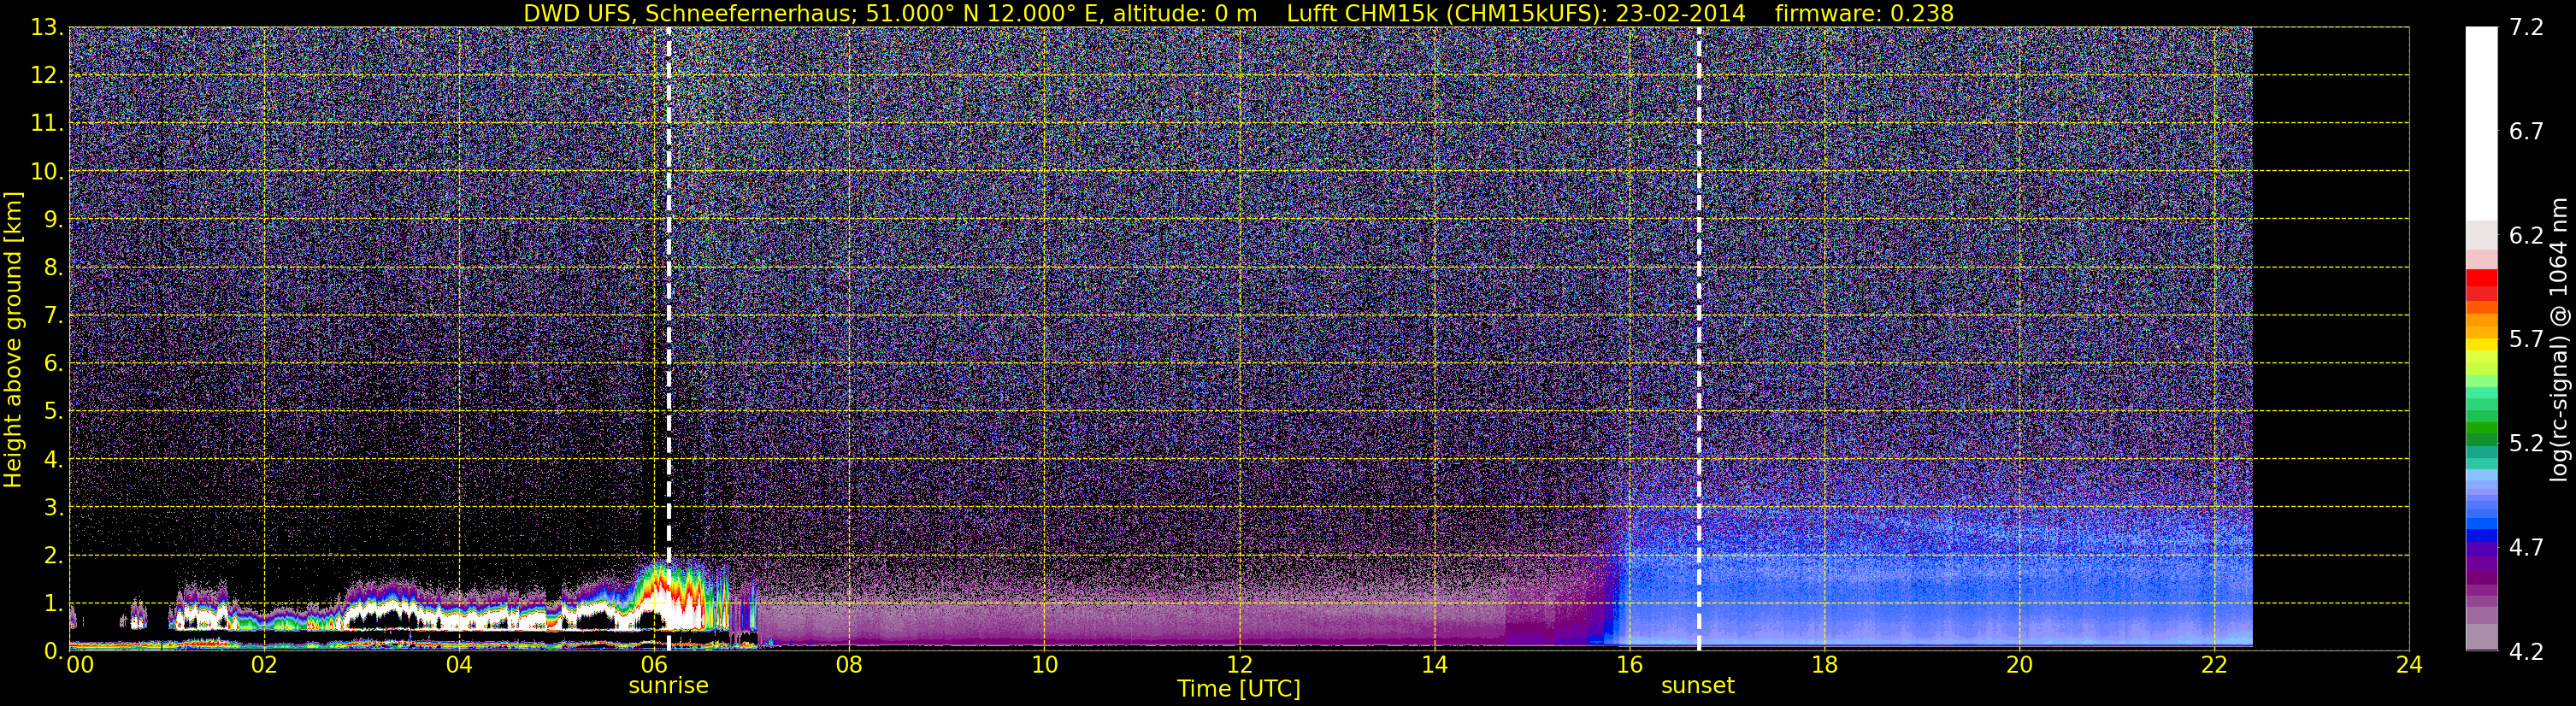Image resolution: width=2576 pixels, height=706 pixels.
Task: Click the 'sunrise' label below axis
Action: point(668,686)
